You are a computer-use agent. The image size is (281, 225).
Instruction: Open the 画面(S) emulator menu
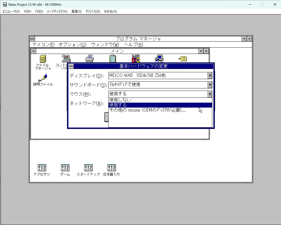tap(77, 11)
